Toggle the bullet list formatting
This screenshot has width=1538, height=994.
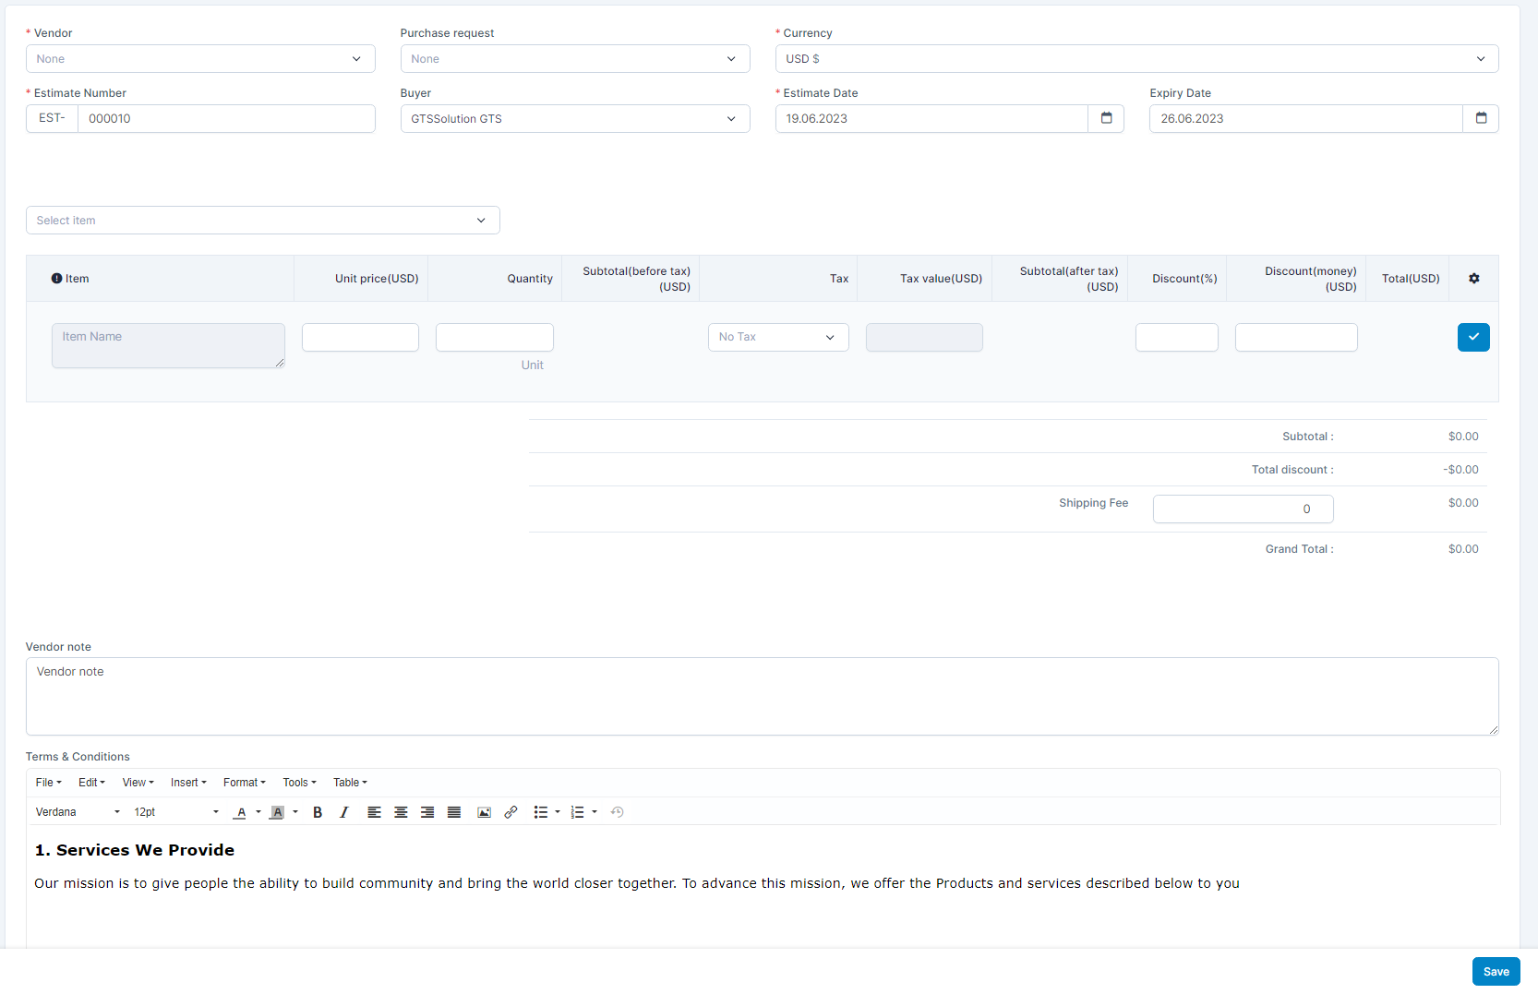(541, 812)
